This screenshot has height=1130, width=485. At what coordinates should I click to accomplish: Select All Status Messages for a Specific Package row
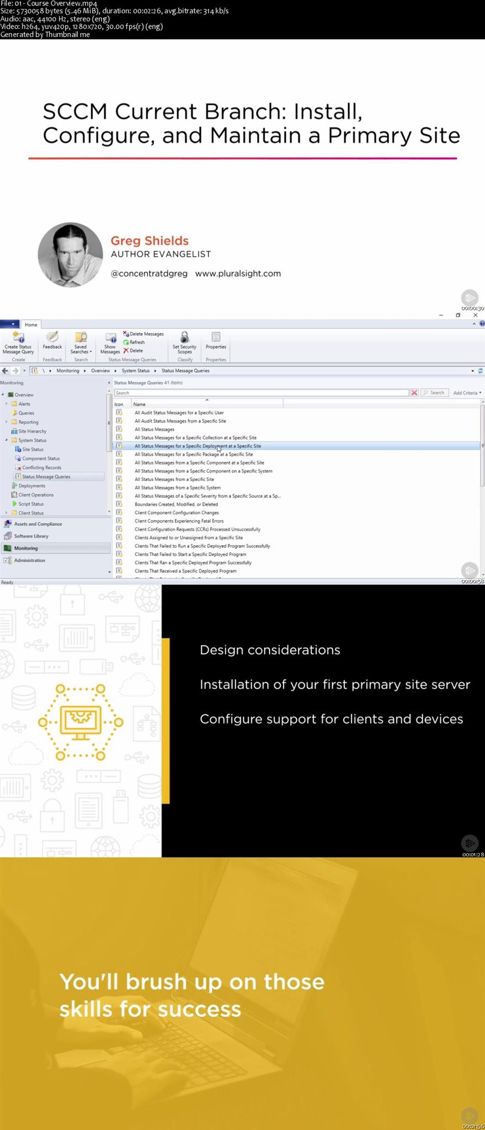[194, 454]
